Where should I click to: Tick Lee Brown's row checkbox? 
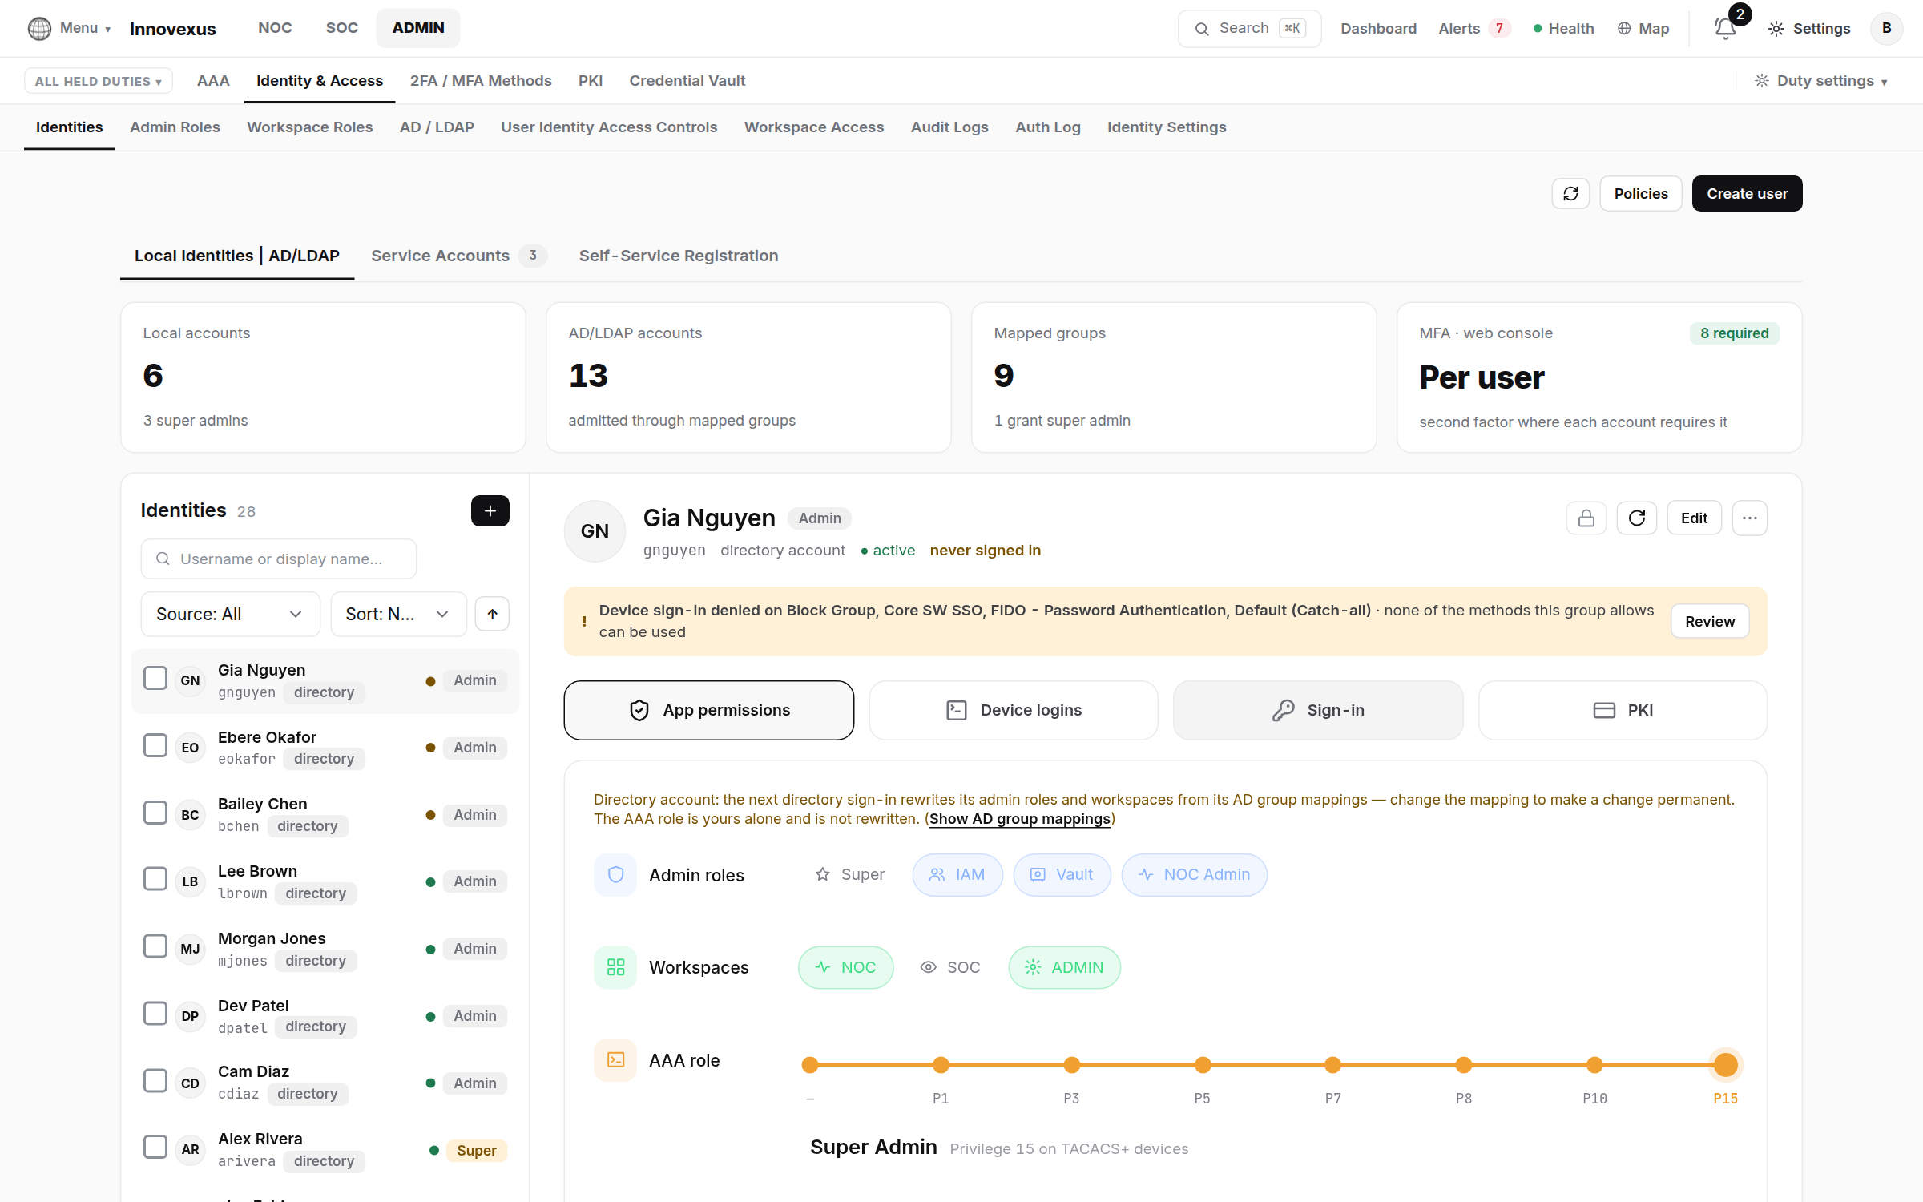pos(155,880)
